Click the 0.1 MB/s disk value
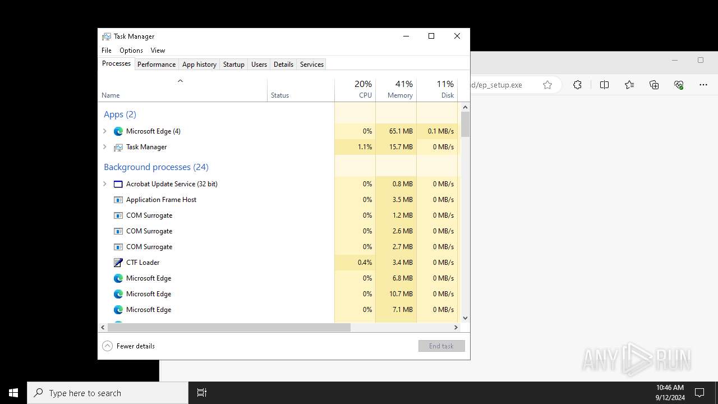 441,131
